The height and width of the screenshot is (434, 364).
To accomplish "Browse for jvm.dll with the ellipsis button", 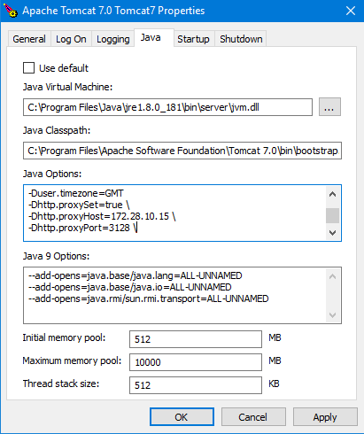I will click(x=329, y=107).
